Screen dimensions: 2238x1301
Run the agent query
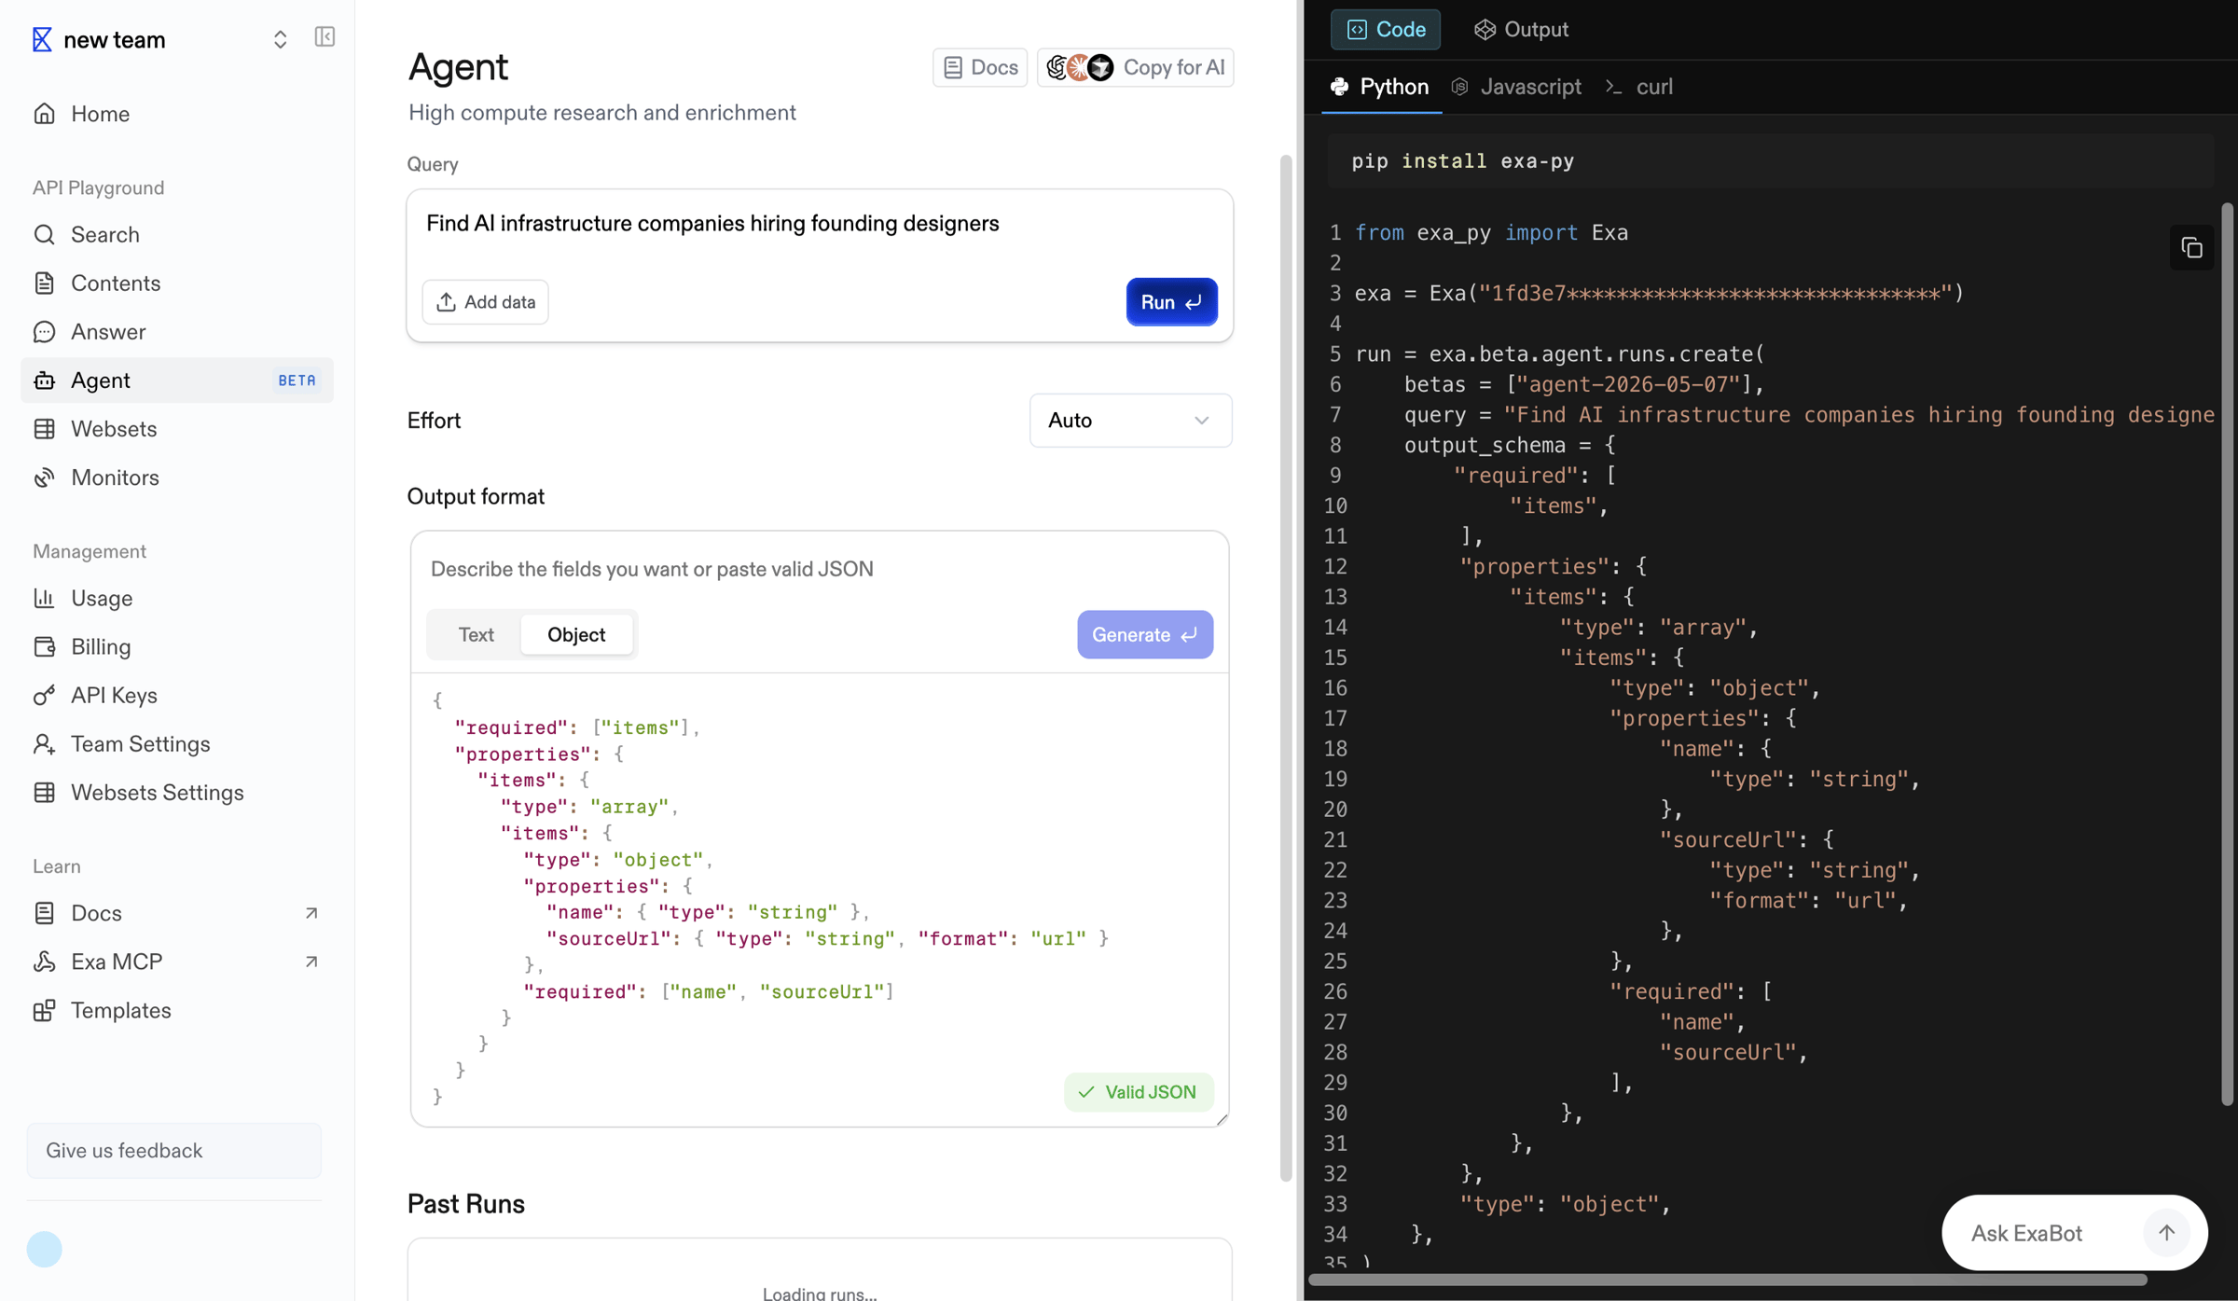click(x=1171, y=302)
